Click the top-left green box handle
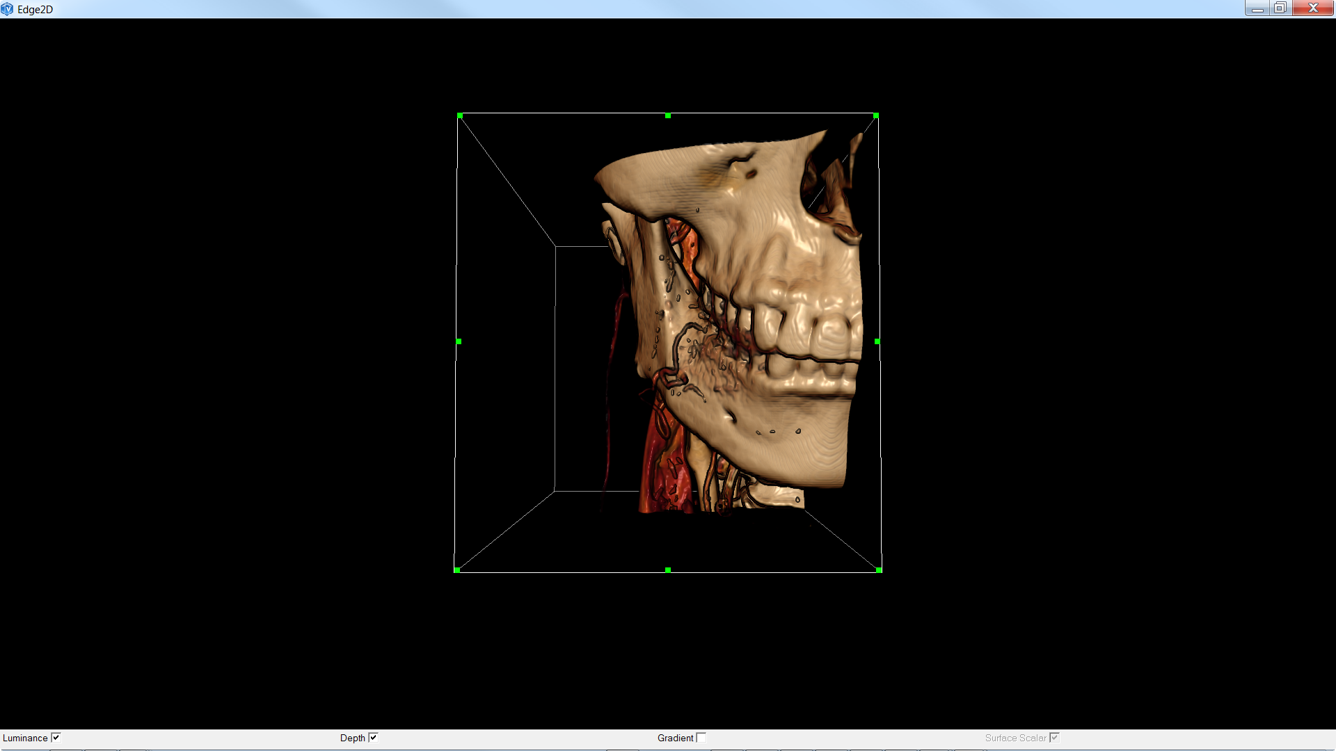This screenshot has height=751, width=1336. 460,115
